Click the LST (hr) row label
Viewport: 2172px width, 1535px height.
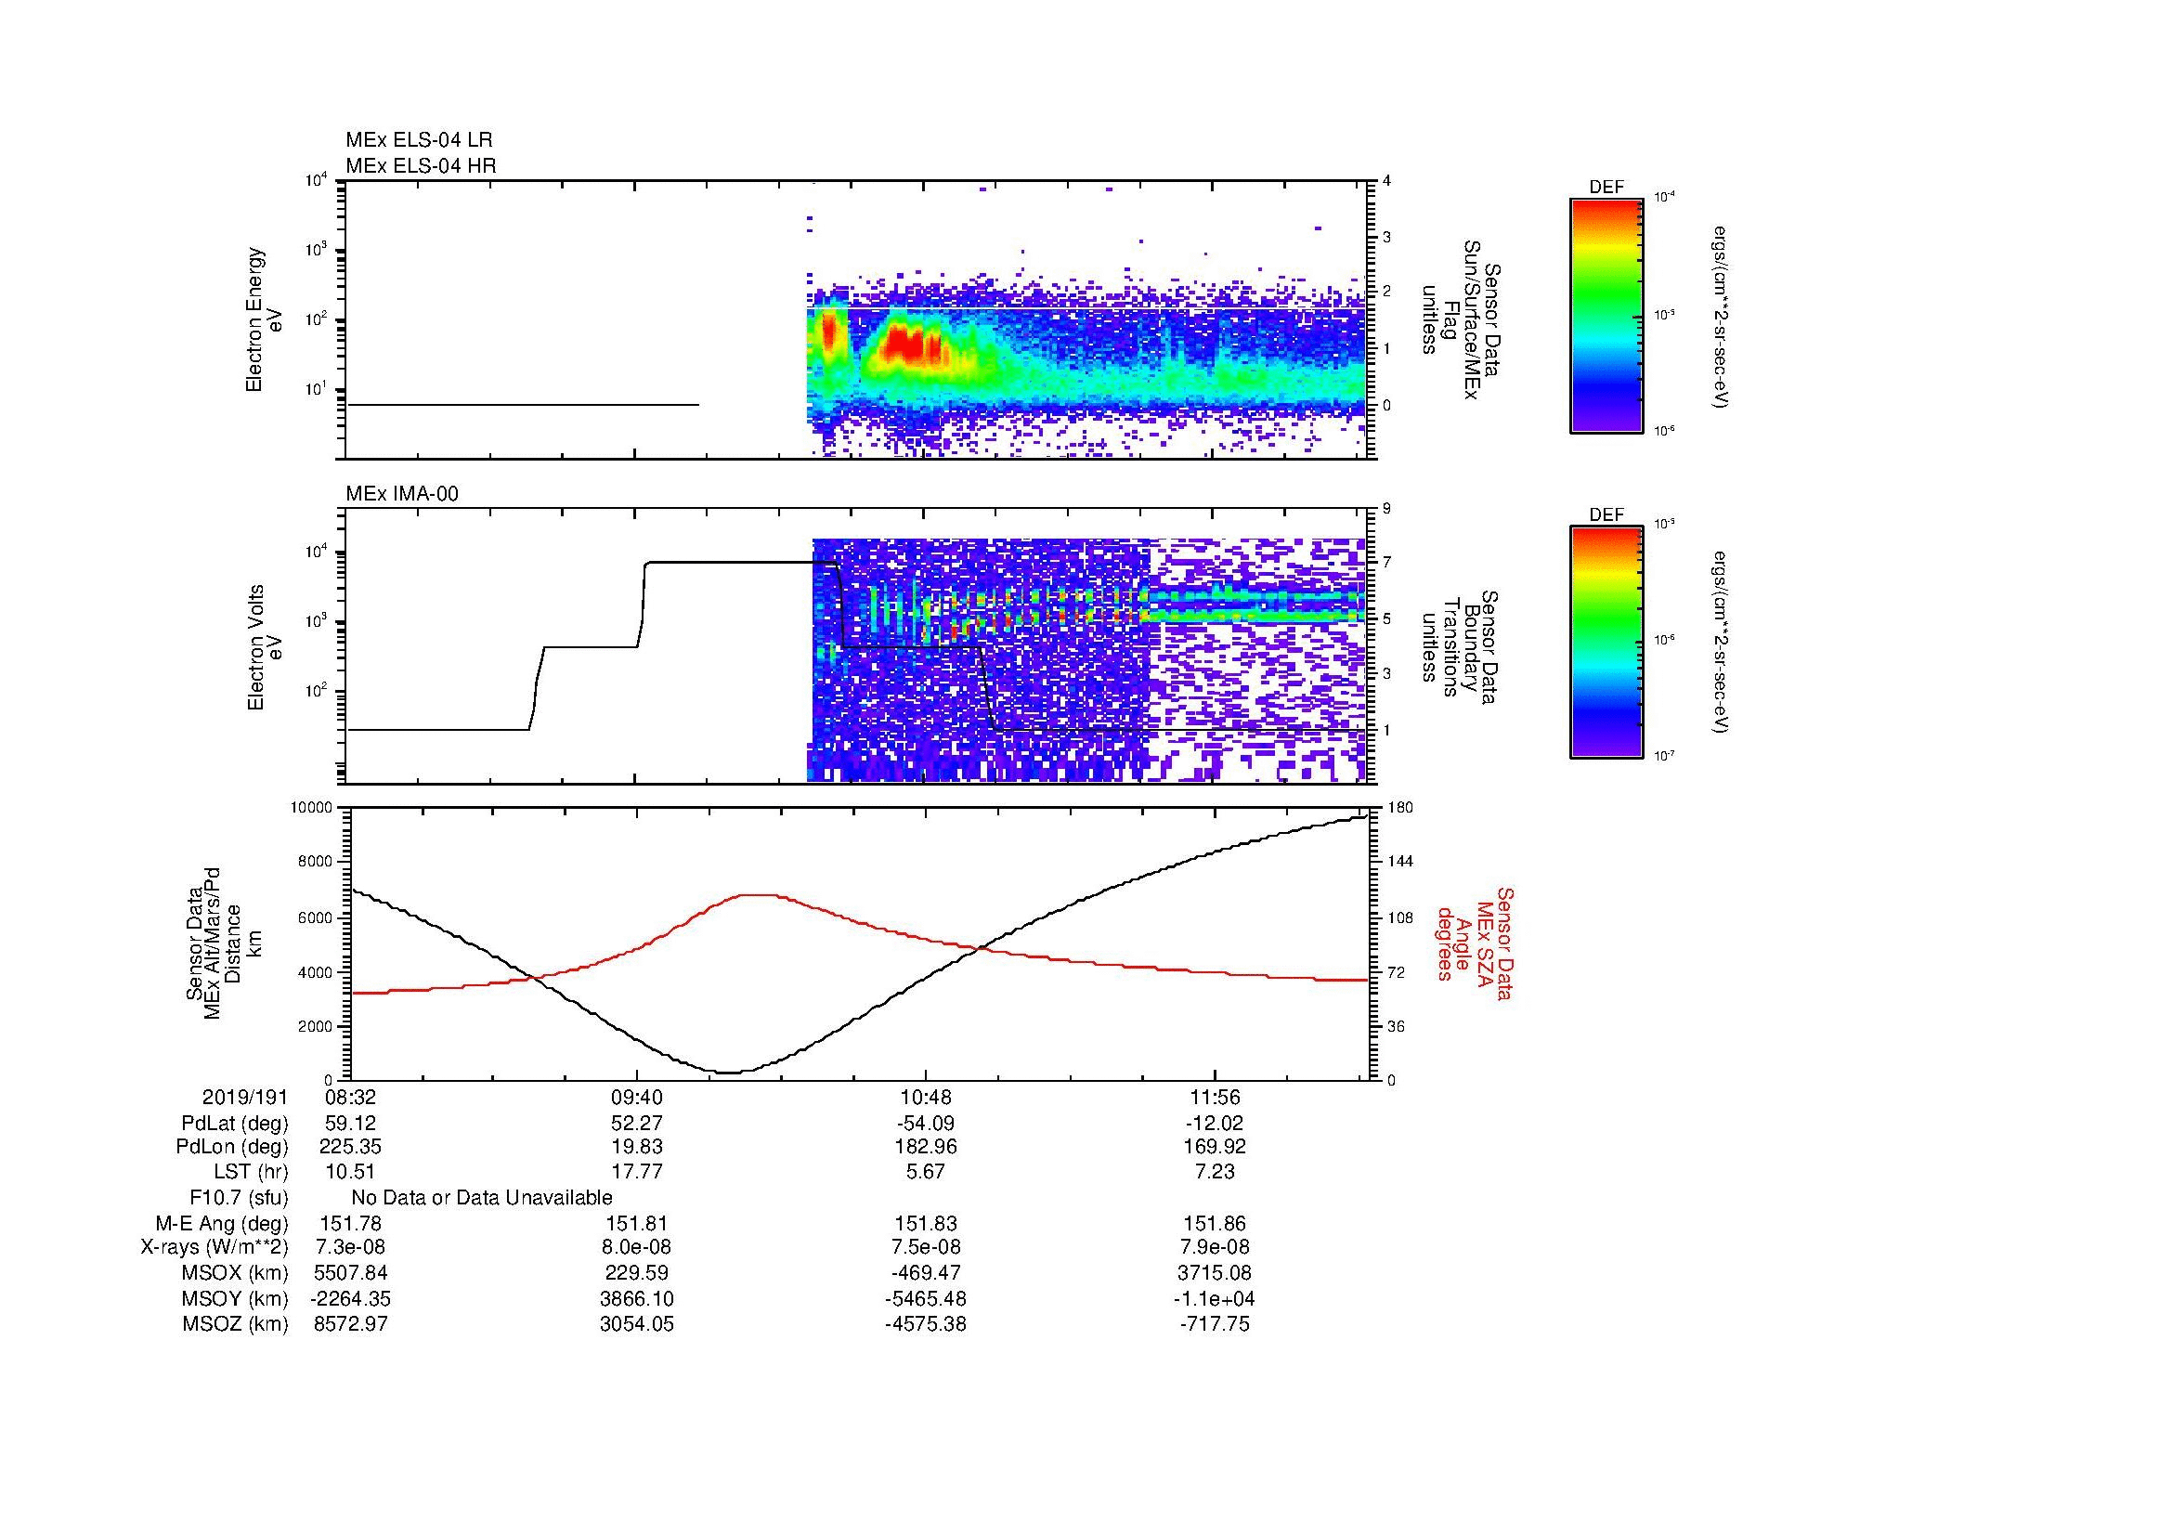[x=251, y=1172]
